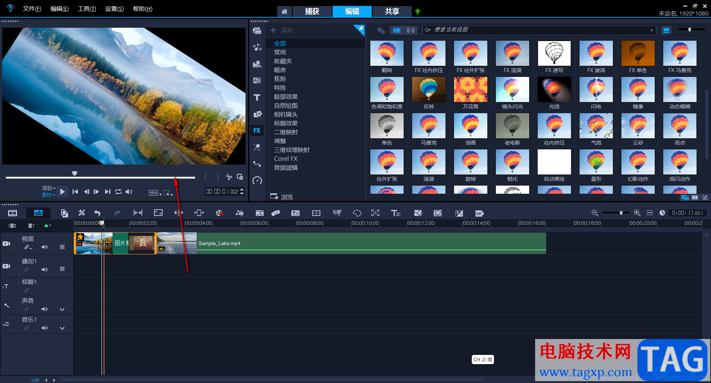Viewport: 711px width, 383px height.
Task: Click the scissors split clip icon
Action: coord(229,177)
